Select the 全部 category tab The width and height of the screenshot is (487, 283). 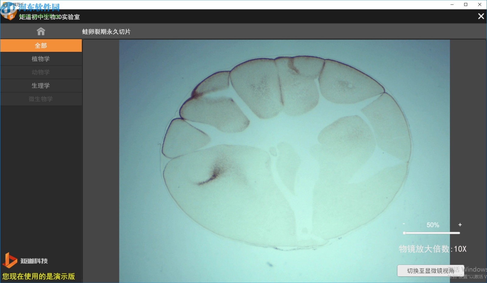tap(41, 46)
